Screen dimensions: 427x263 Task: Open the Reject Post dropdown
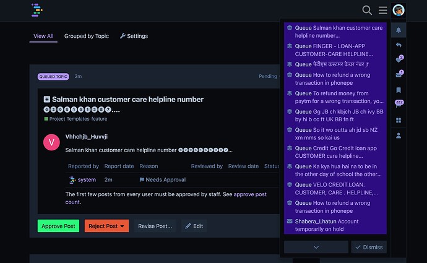pos(106,226)
